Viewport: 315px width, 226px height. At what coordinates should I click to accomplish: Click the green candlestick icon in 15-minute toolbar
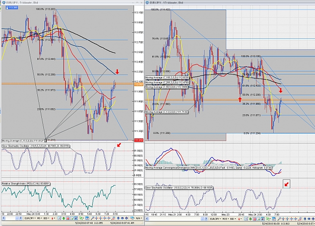point(250,219)
